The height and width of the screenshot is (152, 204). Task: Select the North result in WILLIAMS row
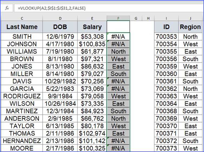click(x=118, y=51)
